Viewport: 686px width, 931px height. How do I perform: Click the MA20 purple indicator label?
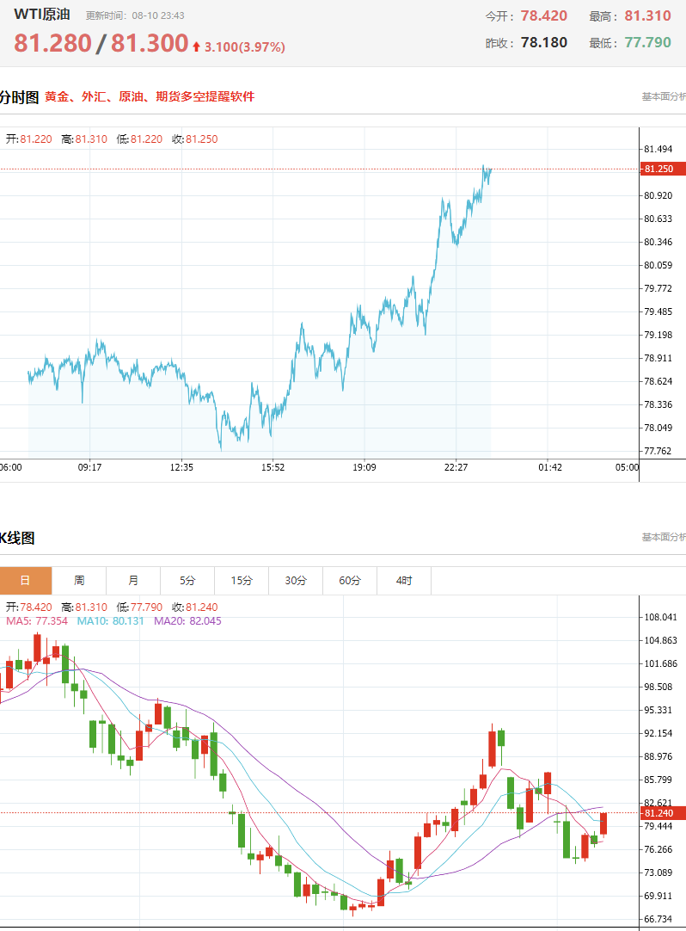tap(187, 621)
